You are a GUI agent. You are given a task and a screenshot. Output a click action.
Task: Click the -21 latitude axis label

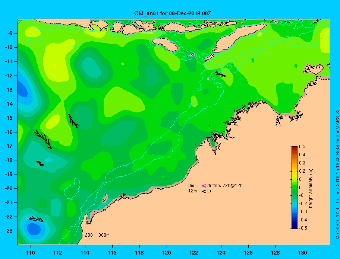point(8,203)
